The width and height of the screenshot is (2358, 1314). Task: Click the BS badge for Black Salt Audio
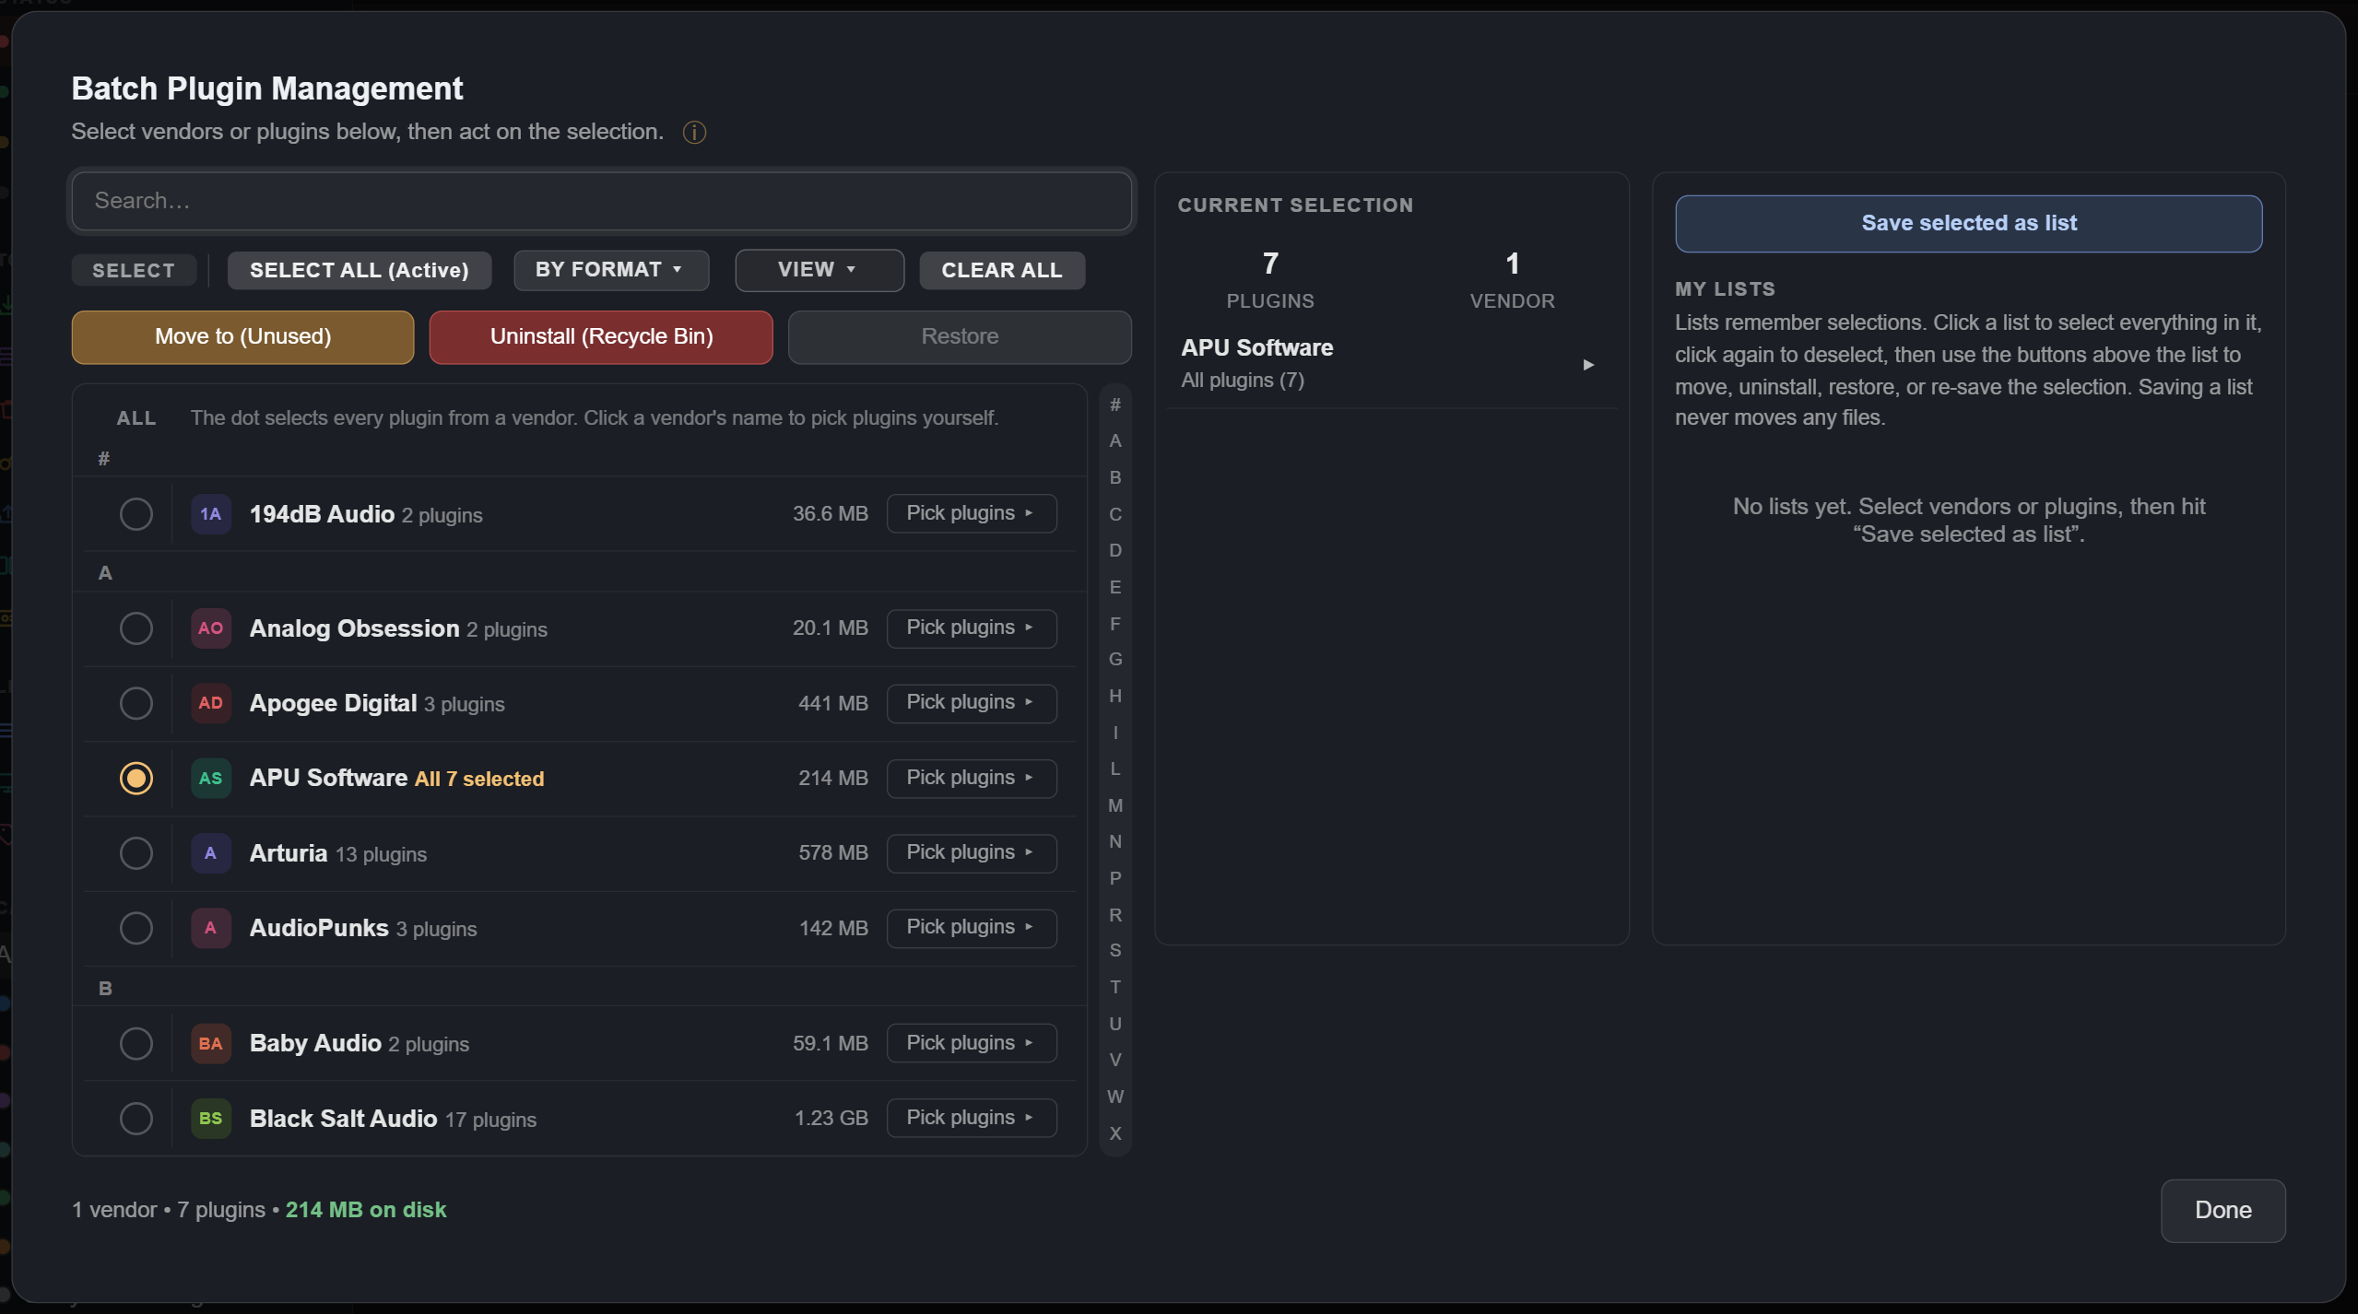[210, 1119]
